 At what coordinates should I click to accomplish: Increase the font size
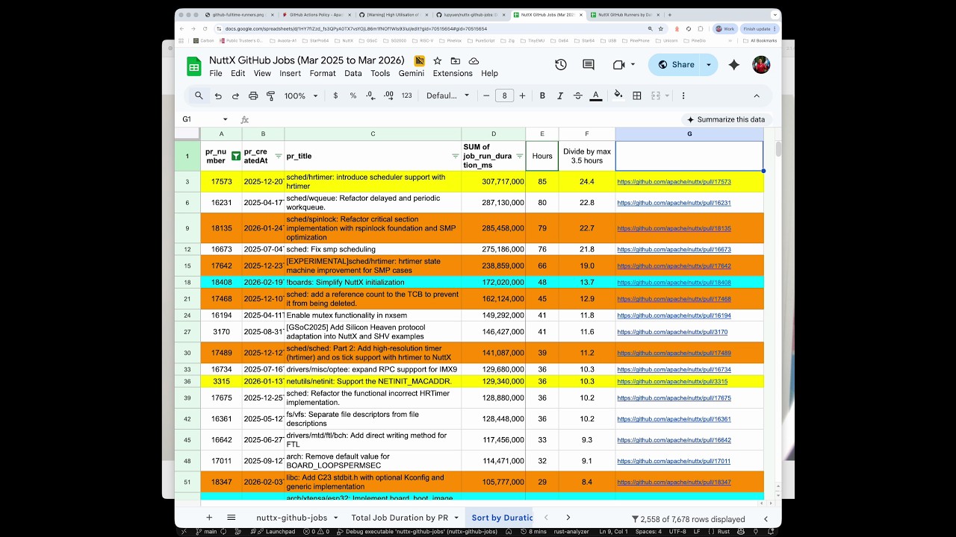click(522, 95)
